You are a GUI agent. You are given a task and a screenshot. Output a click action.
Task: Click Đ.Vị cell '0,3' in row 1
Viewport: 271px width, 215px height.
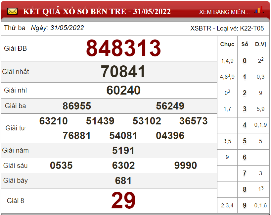click(x=260, y=77)
